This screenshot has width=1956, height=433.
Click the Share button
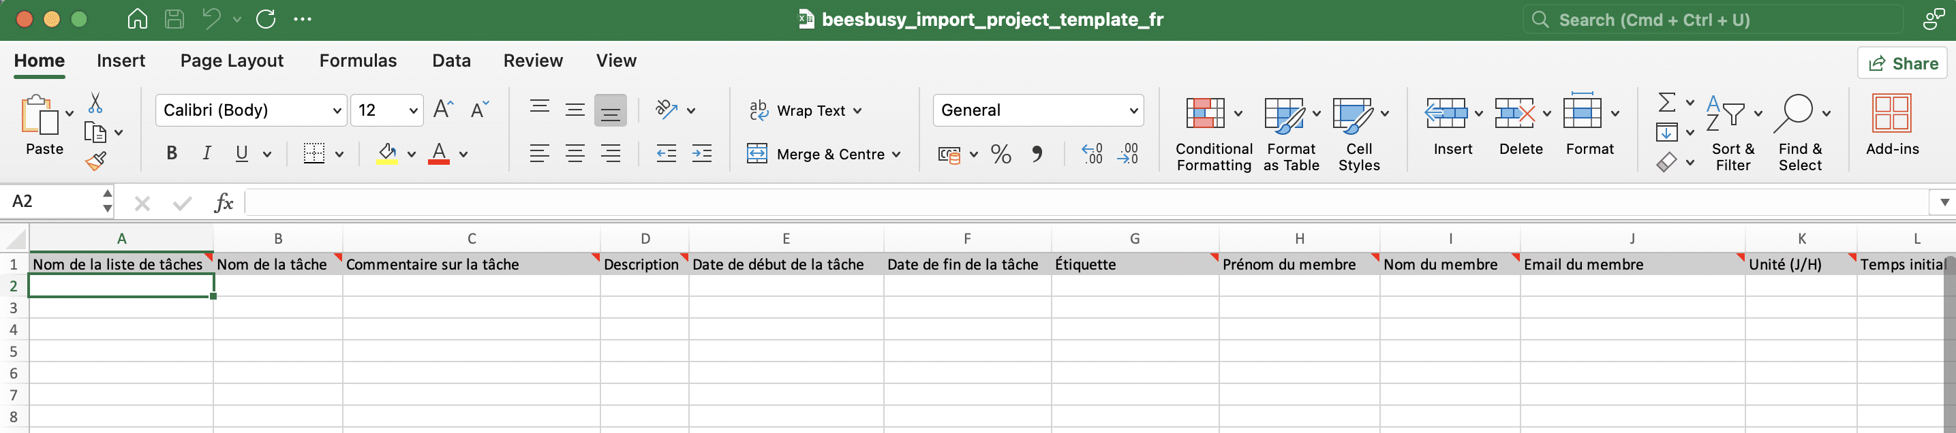1903,63
